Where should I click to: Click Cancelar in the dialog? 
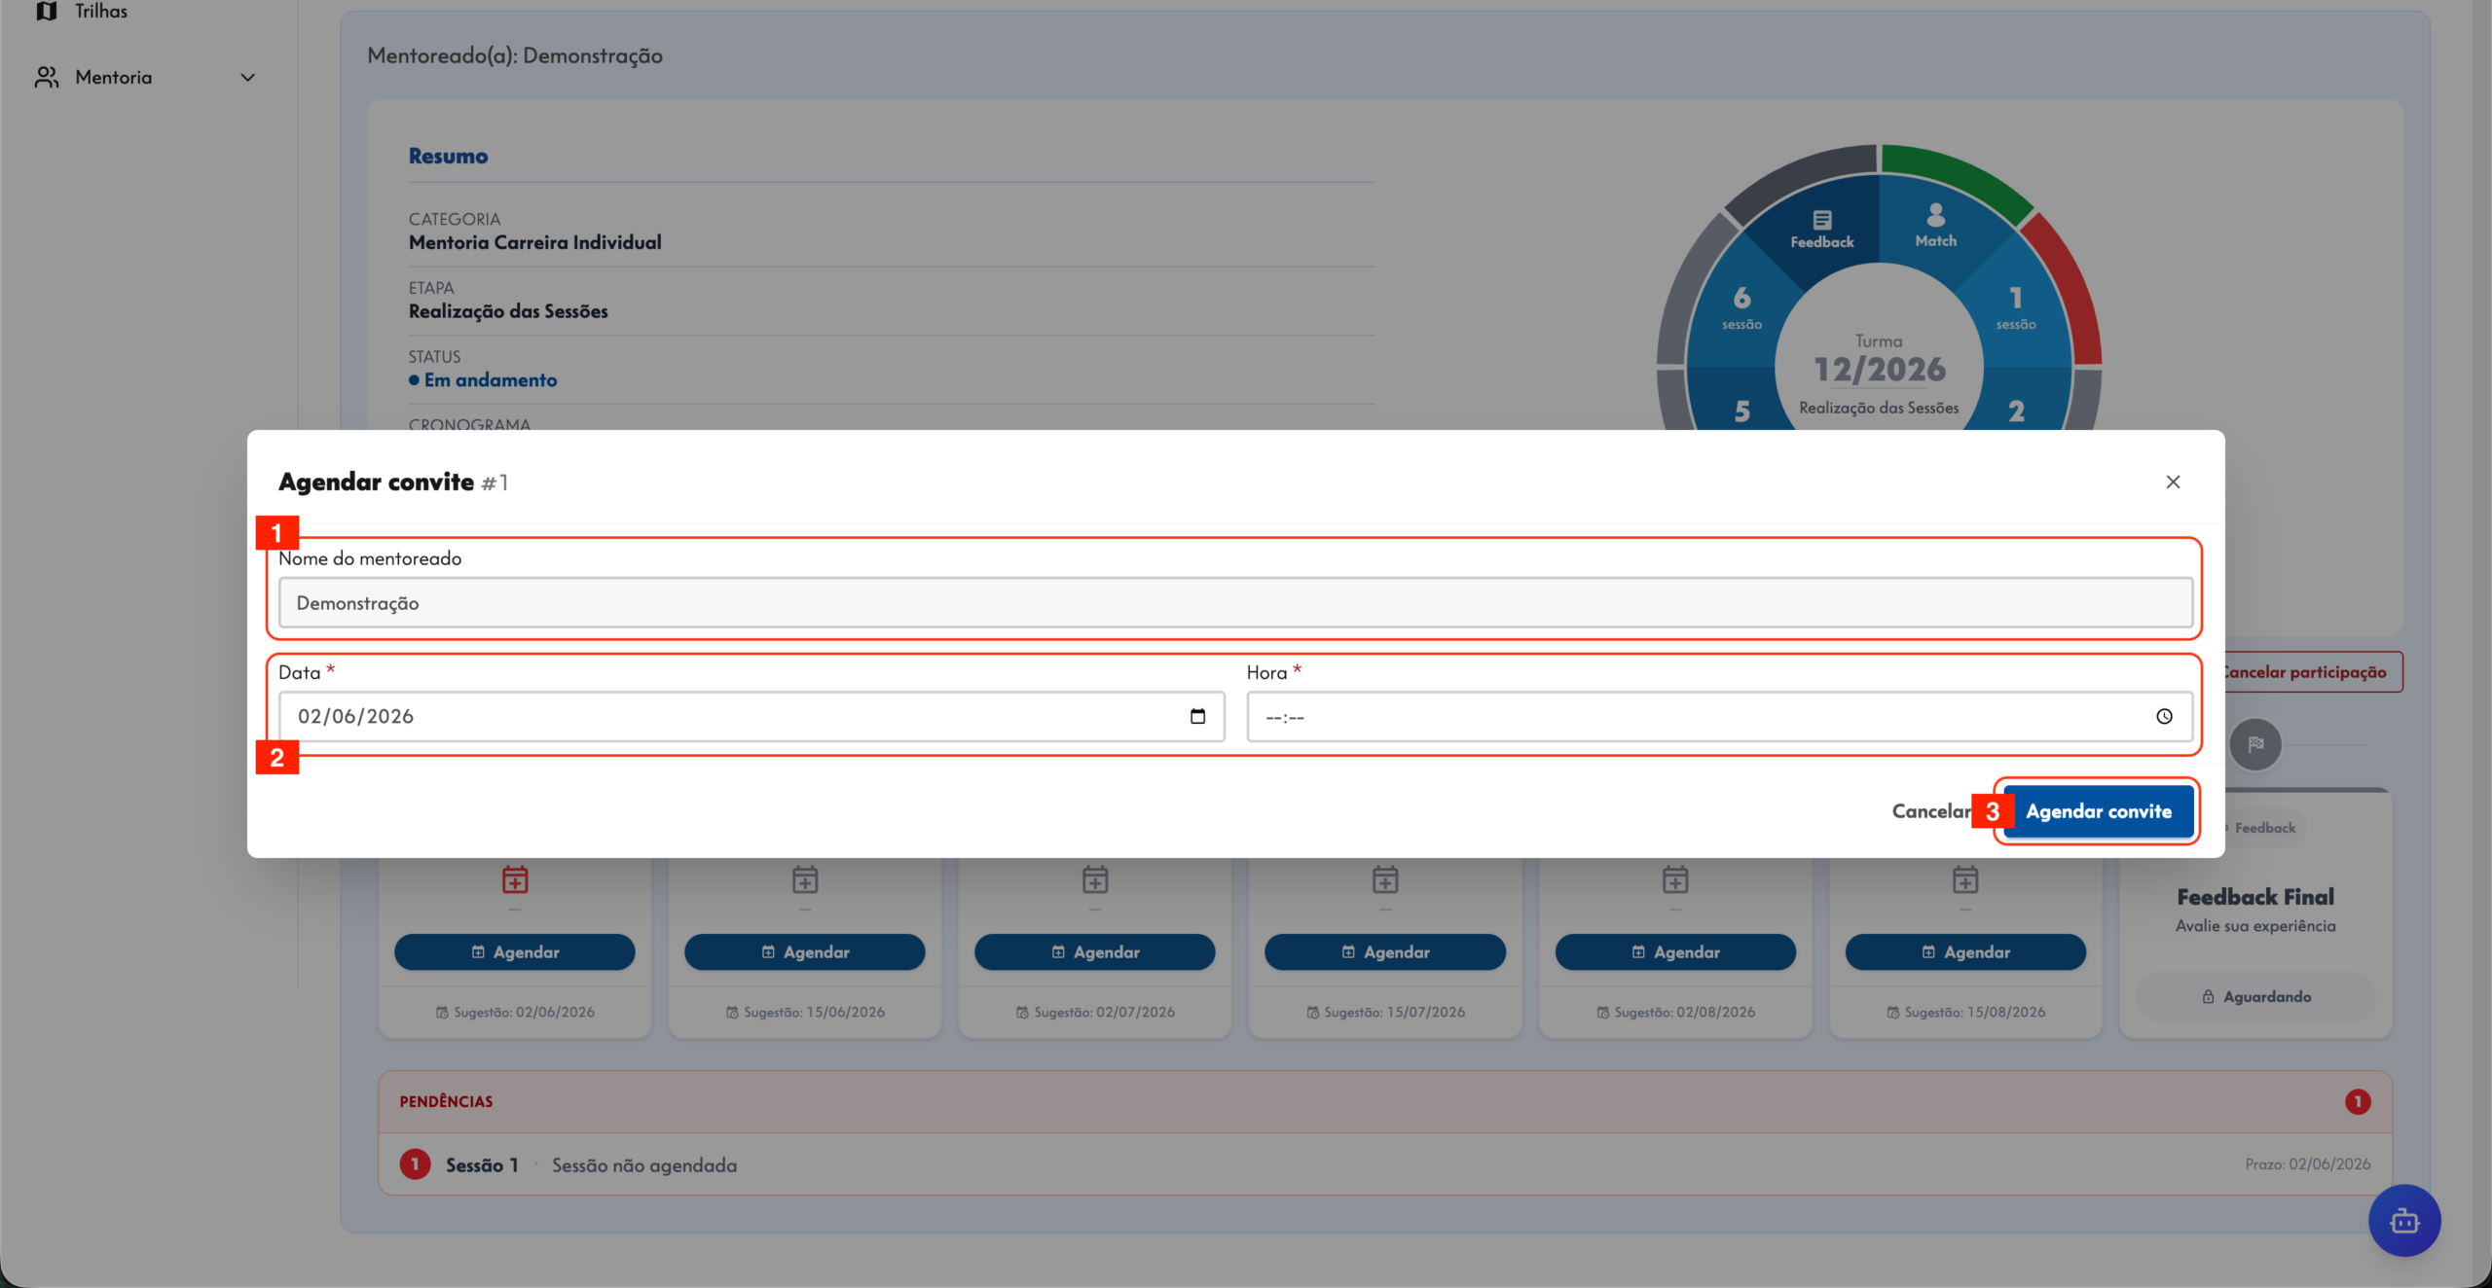point(1931,811)
